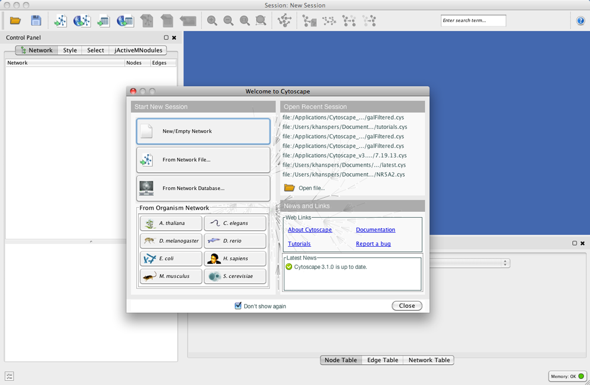This screenshot has width=590, height=385.
Task: Click the task status icon in bottom-left corner
Action: point(9,376)
